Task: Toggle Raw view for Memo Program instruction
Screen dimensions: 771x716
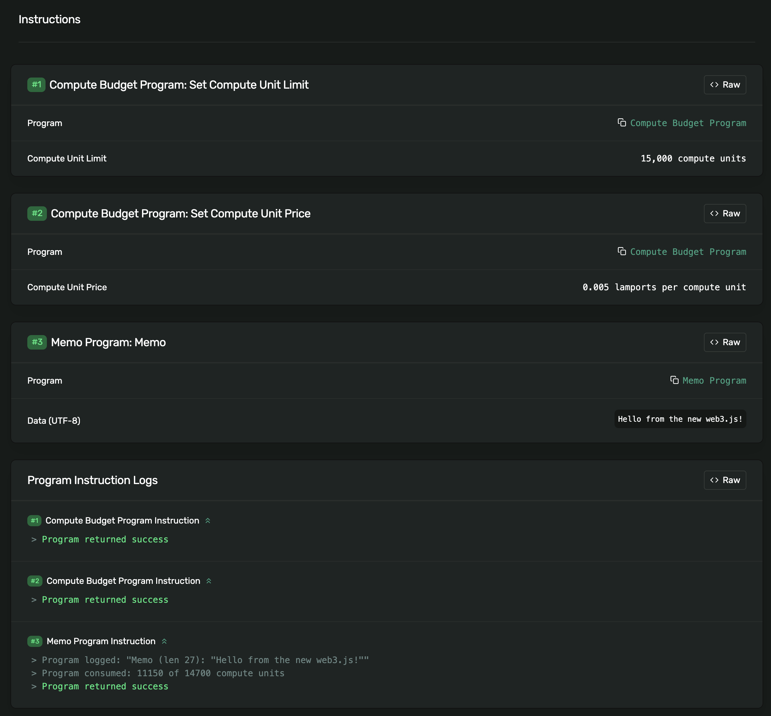Action: click(x=724, y=342)
